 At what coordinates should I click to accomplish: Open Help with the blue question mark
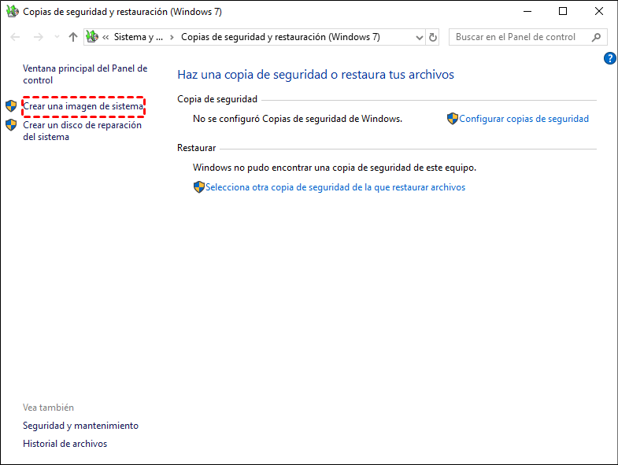pos(609,59)
